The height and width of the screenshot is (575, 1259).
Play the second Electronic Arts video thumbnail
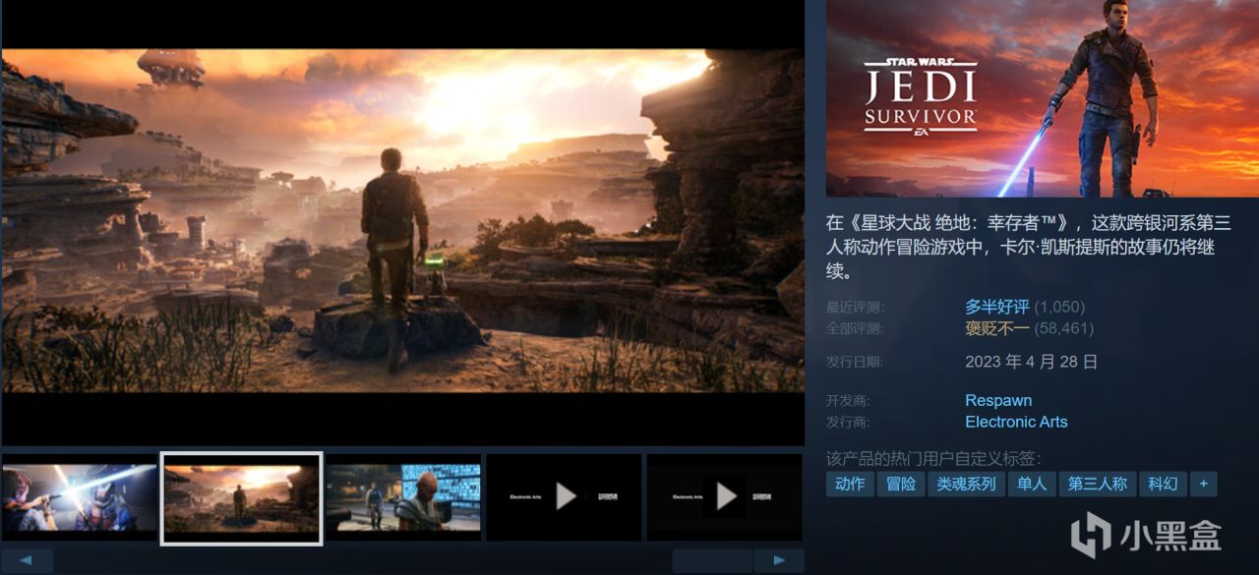point(724,497)
